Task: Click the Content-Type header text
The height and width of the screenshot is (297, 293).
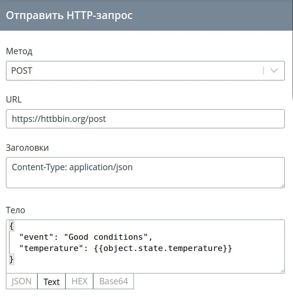Action: coord(72,167)
